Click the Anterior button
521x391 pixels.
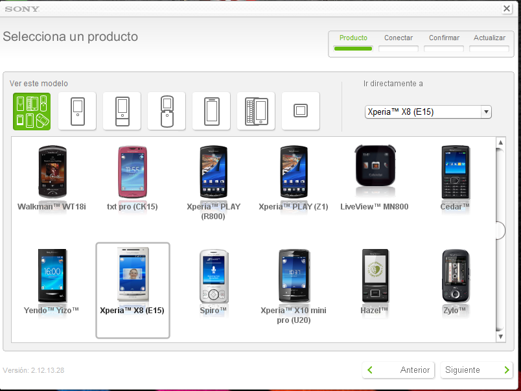399,370
